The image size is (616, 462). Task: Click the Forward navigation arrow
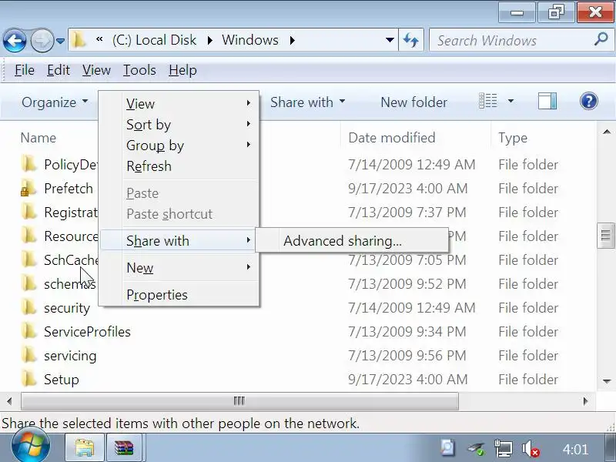click(x=42, y=40)
